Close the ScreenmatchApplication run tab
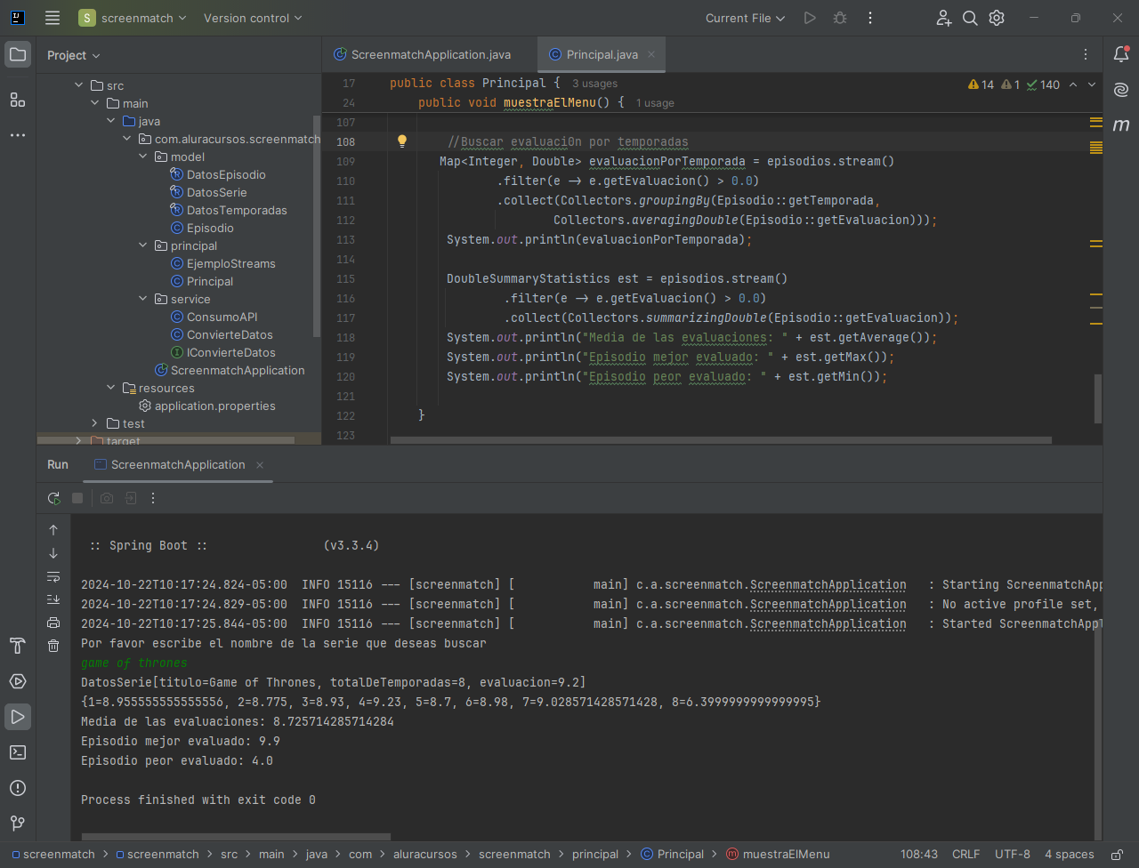Screen dimensions: 1139x868 coord(260,465)
